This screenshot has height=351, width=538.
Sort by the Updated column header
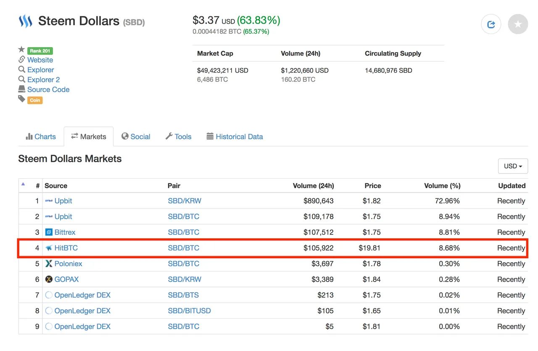[512, 186]
